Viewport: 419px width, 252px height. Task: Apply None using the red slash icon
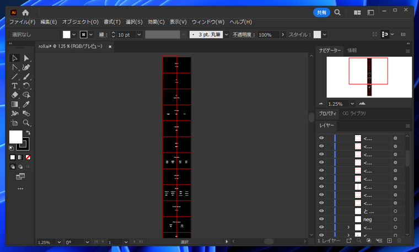pos(28,157)
